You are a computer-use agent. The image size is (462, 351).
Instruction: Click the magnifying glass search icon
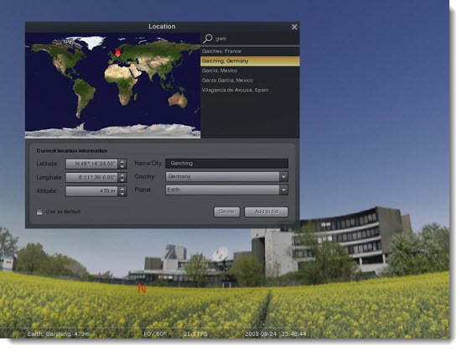tap(208, 39)
